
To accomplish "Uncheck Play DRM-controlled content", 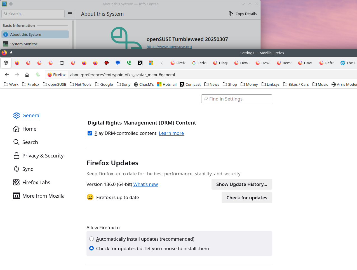I will pyautogui.click(x=90, y=133).
